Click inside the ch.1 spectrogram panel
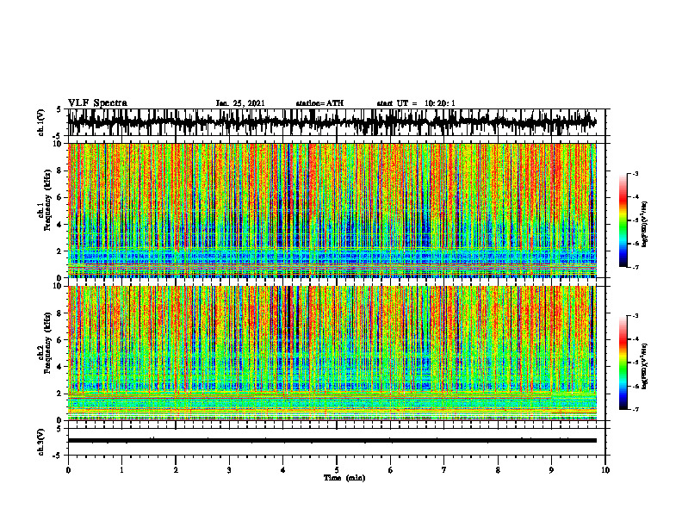This screenshot has width=682, height=527. coord(332,210)
